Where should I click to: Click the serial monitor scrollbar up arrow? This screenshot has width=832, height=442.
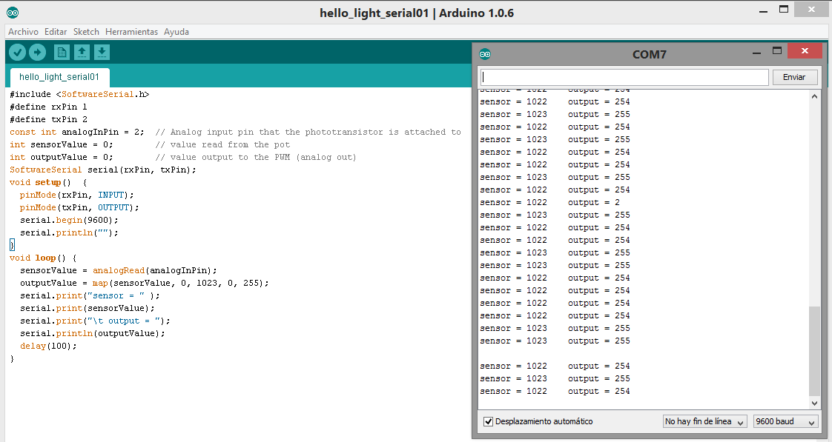pyautogui.click(x=814, y=96)
